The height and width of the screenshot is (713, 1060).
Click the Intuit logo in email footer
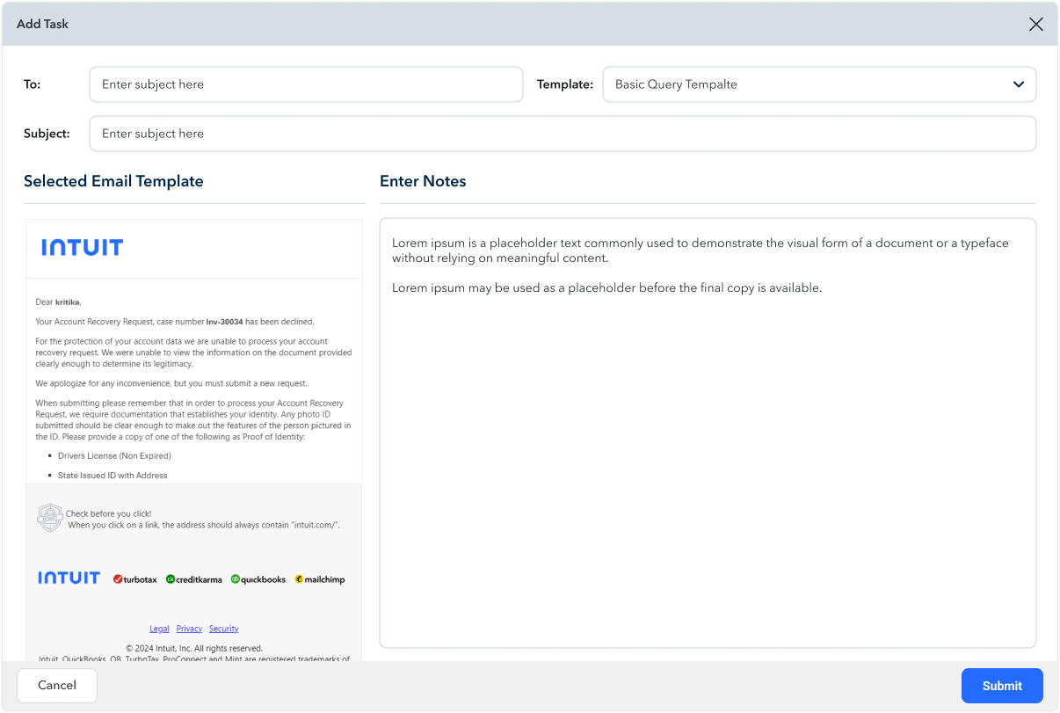click(69, 578)
